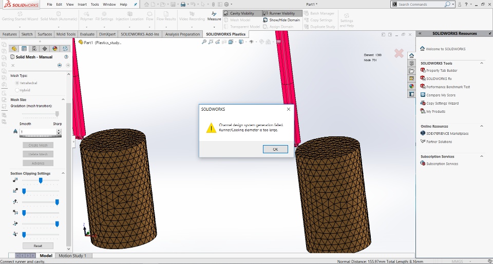Click the Home icon in the top toolbar
493x264 pixels.
tap(146, 5)
